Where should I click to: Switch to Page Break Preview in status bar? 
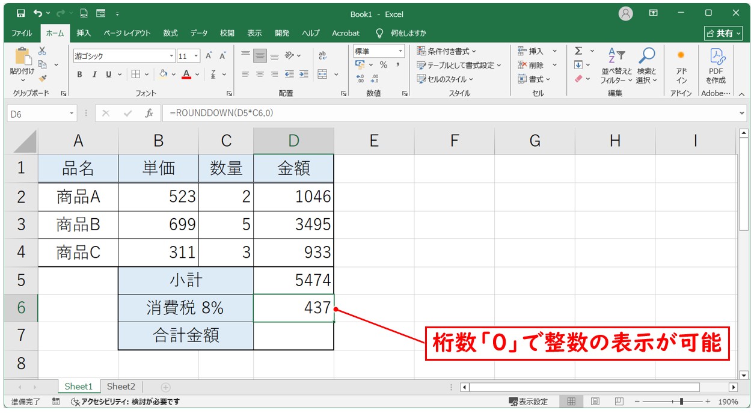(619, 402)
